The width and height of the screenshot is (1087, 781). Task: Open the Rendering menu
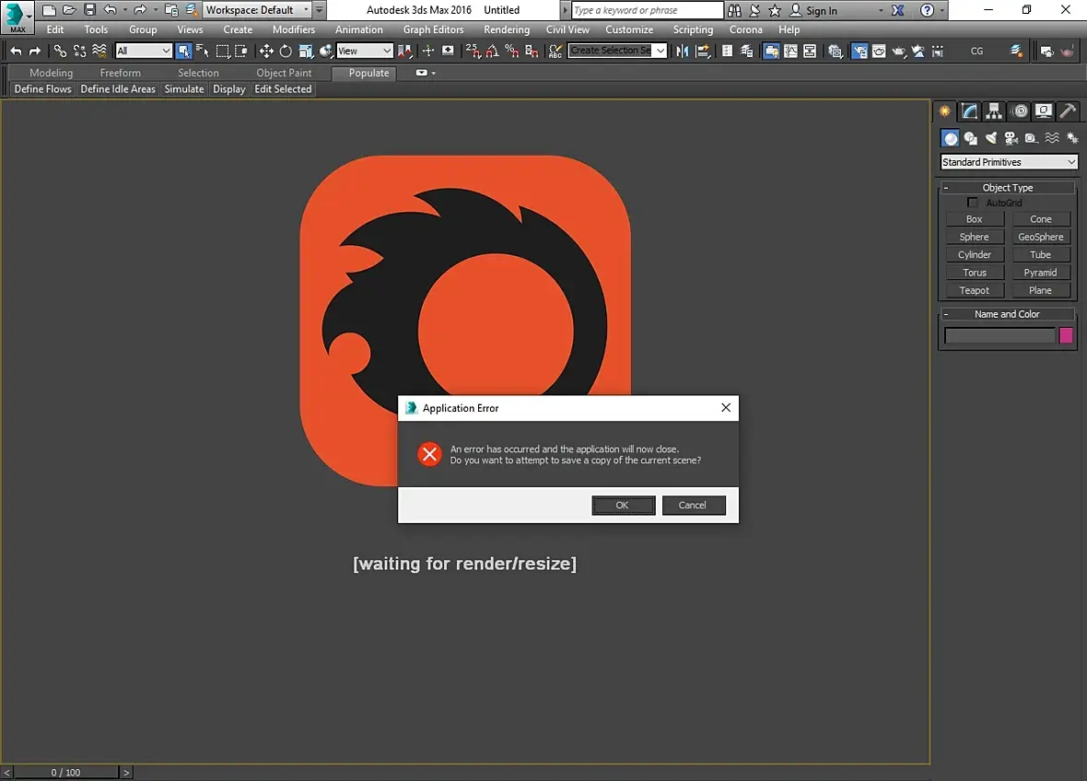[506, 29]
